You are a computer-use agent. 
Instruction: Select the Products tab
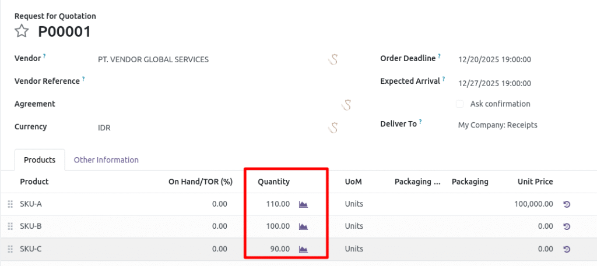(x=40, y=159)
